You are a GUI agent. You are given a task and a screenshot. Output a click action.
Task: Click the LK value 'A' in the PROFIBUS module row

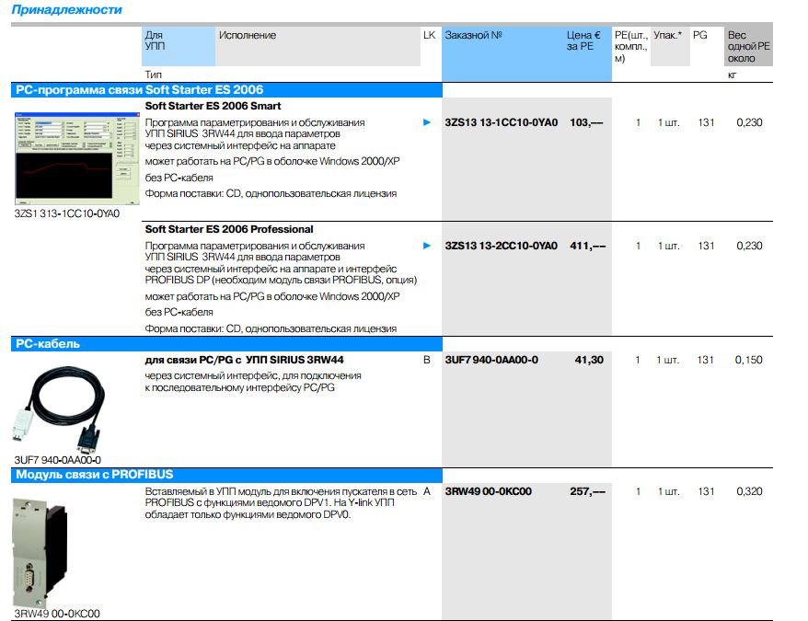click(427, 491)
